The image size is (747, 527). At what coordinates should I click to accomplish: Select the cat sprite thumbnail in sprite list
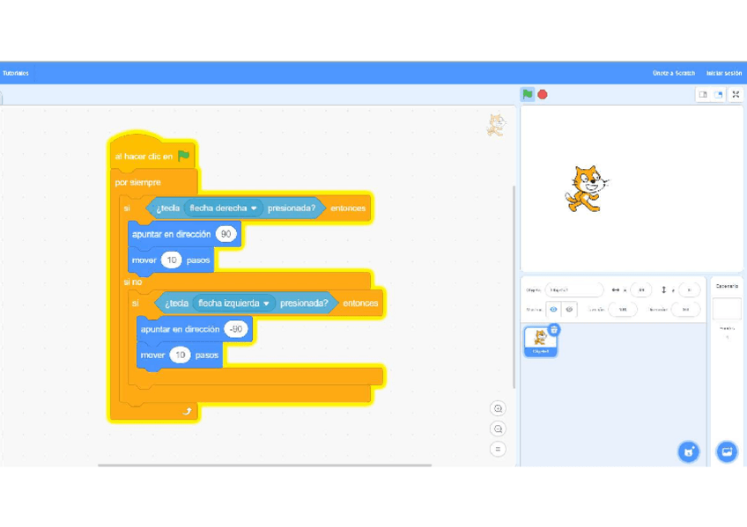[540, 340]
